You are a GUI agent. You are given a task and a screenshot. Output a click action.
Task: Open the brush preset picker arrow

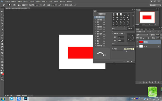11,5
